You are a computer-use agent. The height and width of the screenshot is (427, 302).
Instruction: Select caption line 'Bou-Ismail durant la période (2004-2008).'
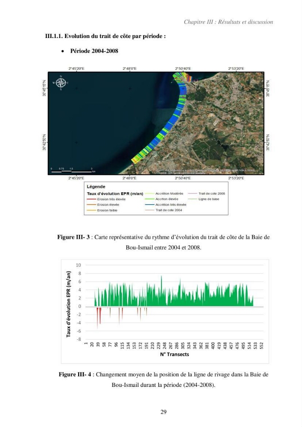coord(164,385)
